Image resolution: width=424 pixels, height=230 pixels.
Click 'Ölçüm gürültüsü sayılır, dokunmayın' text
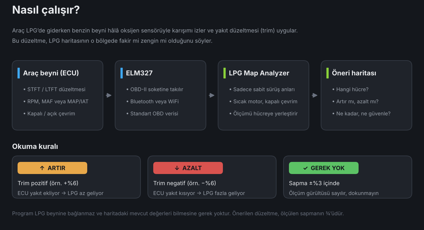click(x=334, y=193)
